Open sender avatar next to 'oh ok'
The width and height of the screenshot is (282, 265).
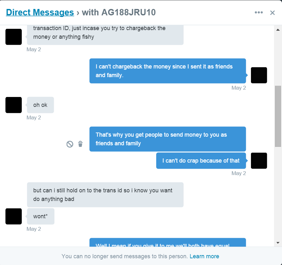pos(14,105)
